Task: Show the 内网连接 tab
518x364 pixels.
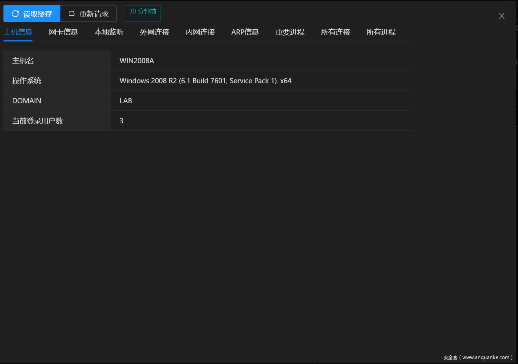Action: (200, 32)
